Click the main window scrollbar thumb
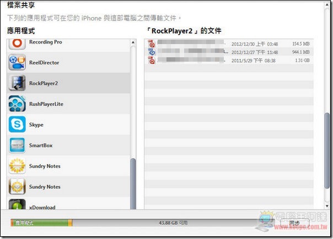This screenshot has height=239, width=333. (327, 150)
